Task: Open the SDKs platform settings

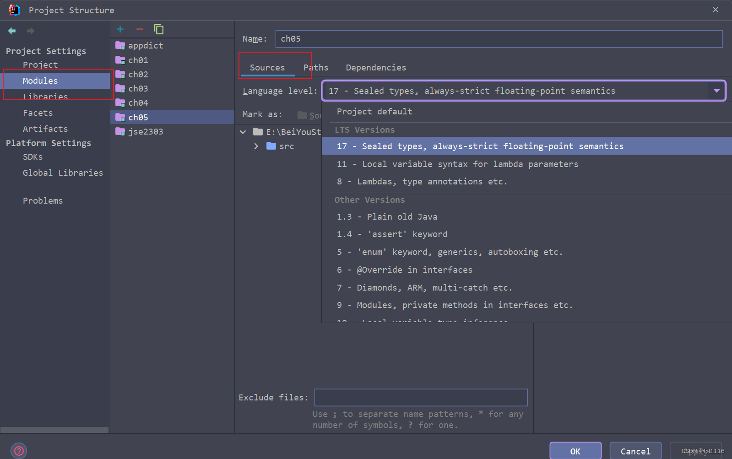Action: click(x=33, y=157)
